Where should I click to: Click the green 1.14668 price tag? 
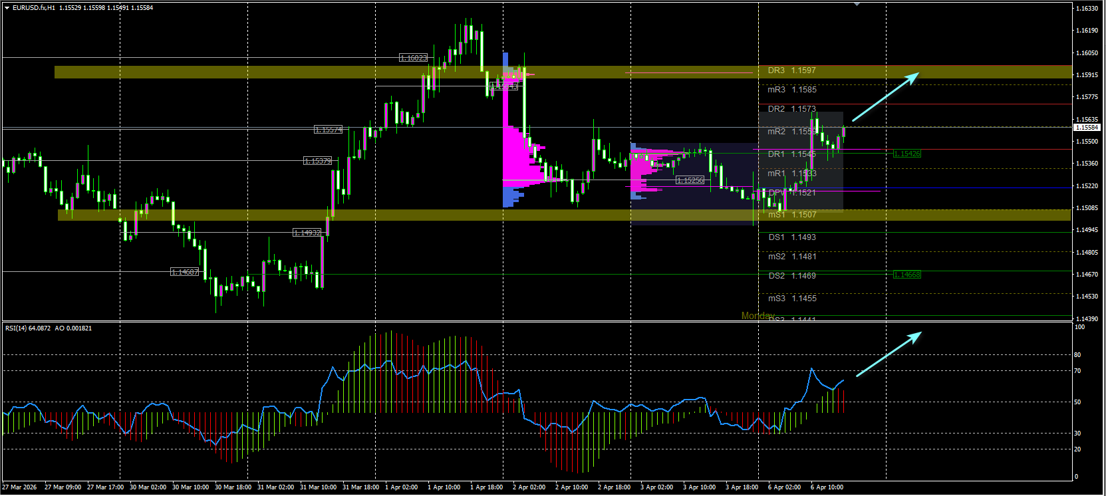[x=907, y=275]
